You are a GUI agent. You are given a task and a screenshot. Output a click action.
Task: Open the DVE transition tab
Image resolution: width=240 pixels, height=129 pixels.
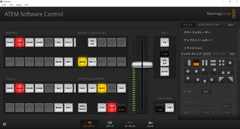click(232, 54)
